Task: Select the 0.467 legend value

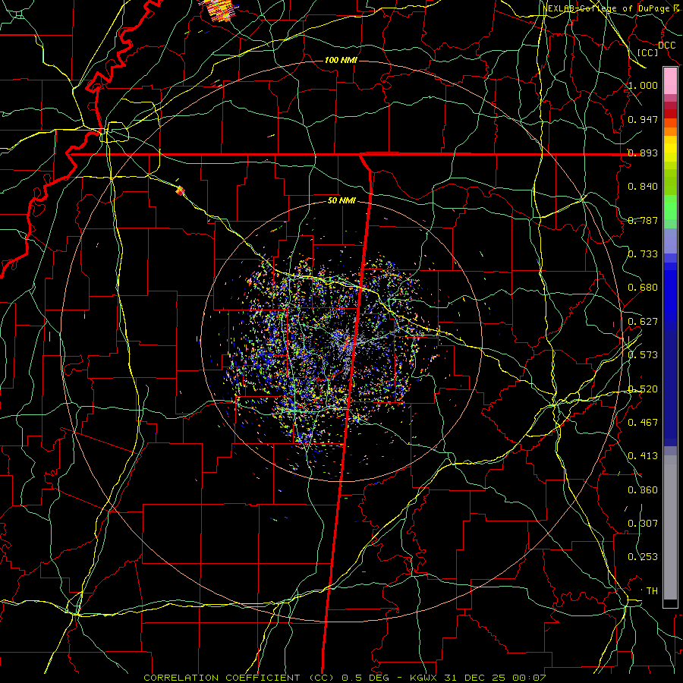Action: [643, 423]
